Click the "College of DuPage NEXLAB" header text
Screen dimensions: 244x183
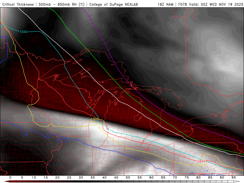tap(113, 4)
